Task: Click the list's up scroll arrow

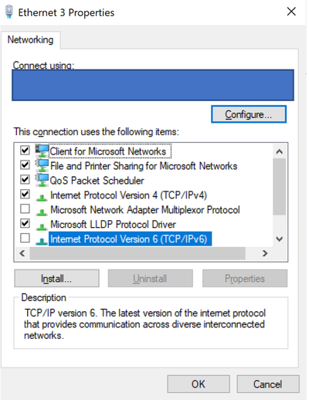Action: (x=280, y=151)
